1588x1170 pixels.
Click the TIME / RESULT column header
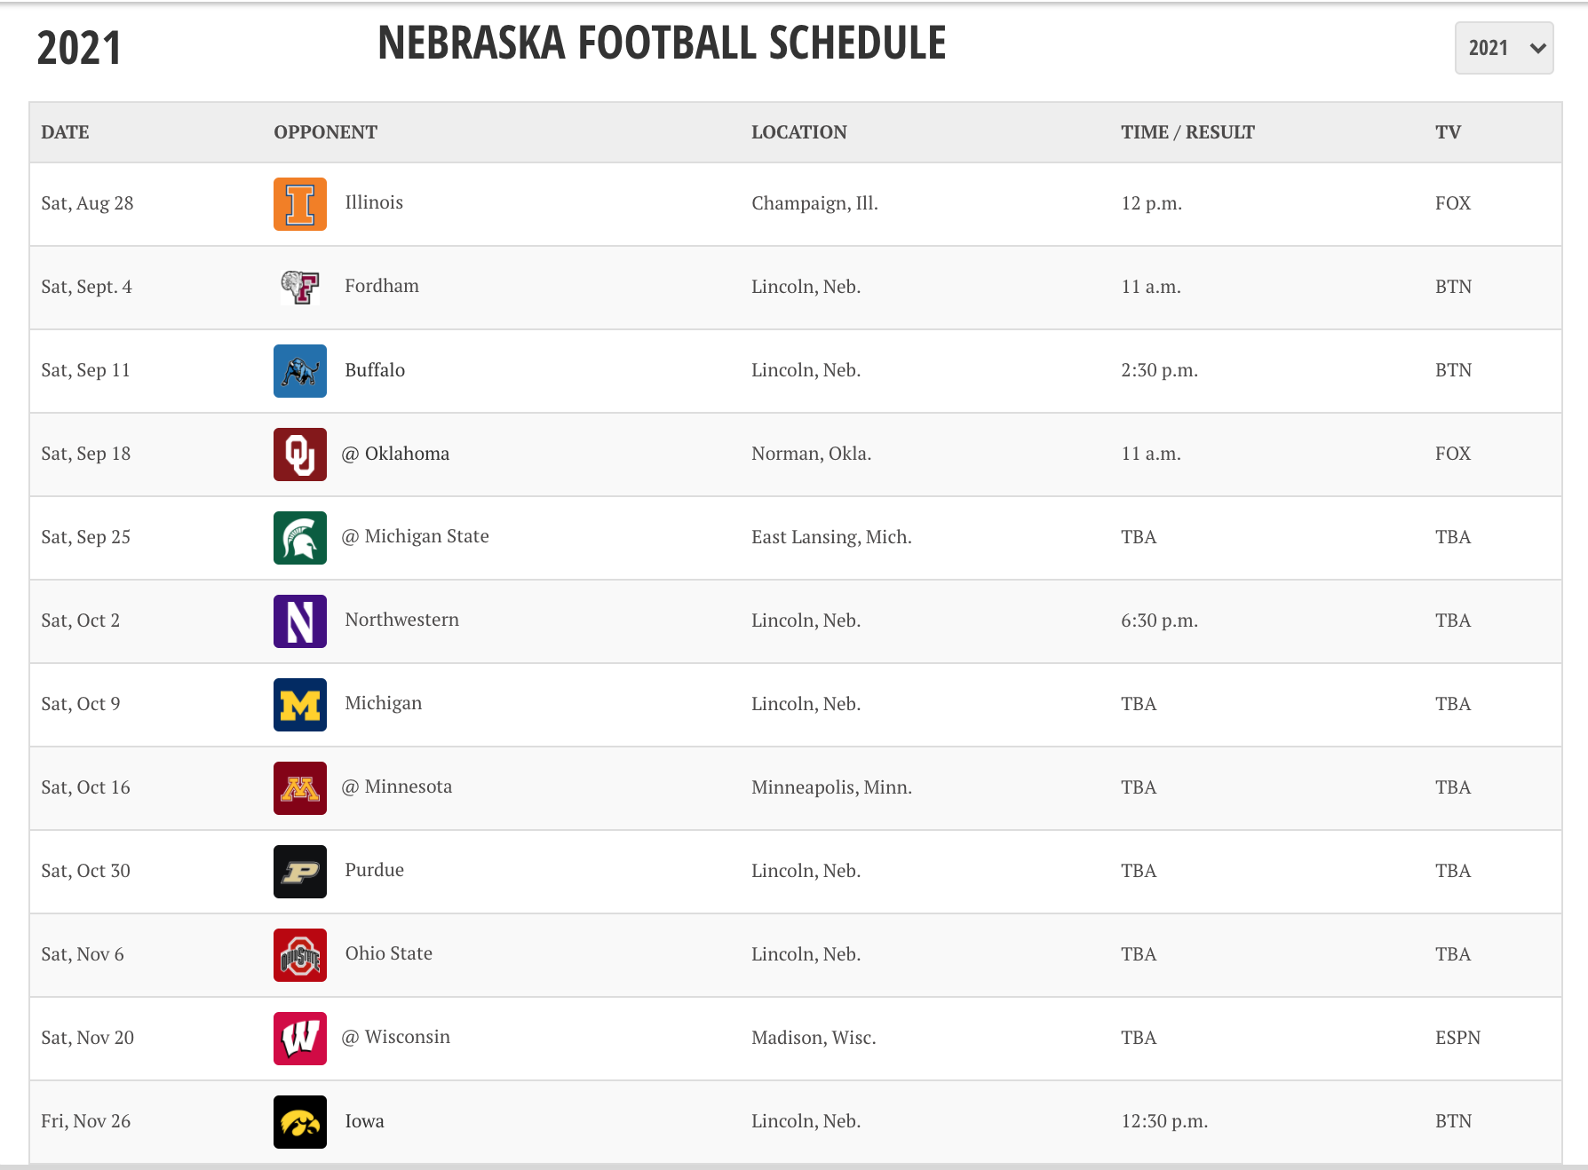pyautogui.click(x=1187, y=132)
